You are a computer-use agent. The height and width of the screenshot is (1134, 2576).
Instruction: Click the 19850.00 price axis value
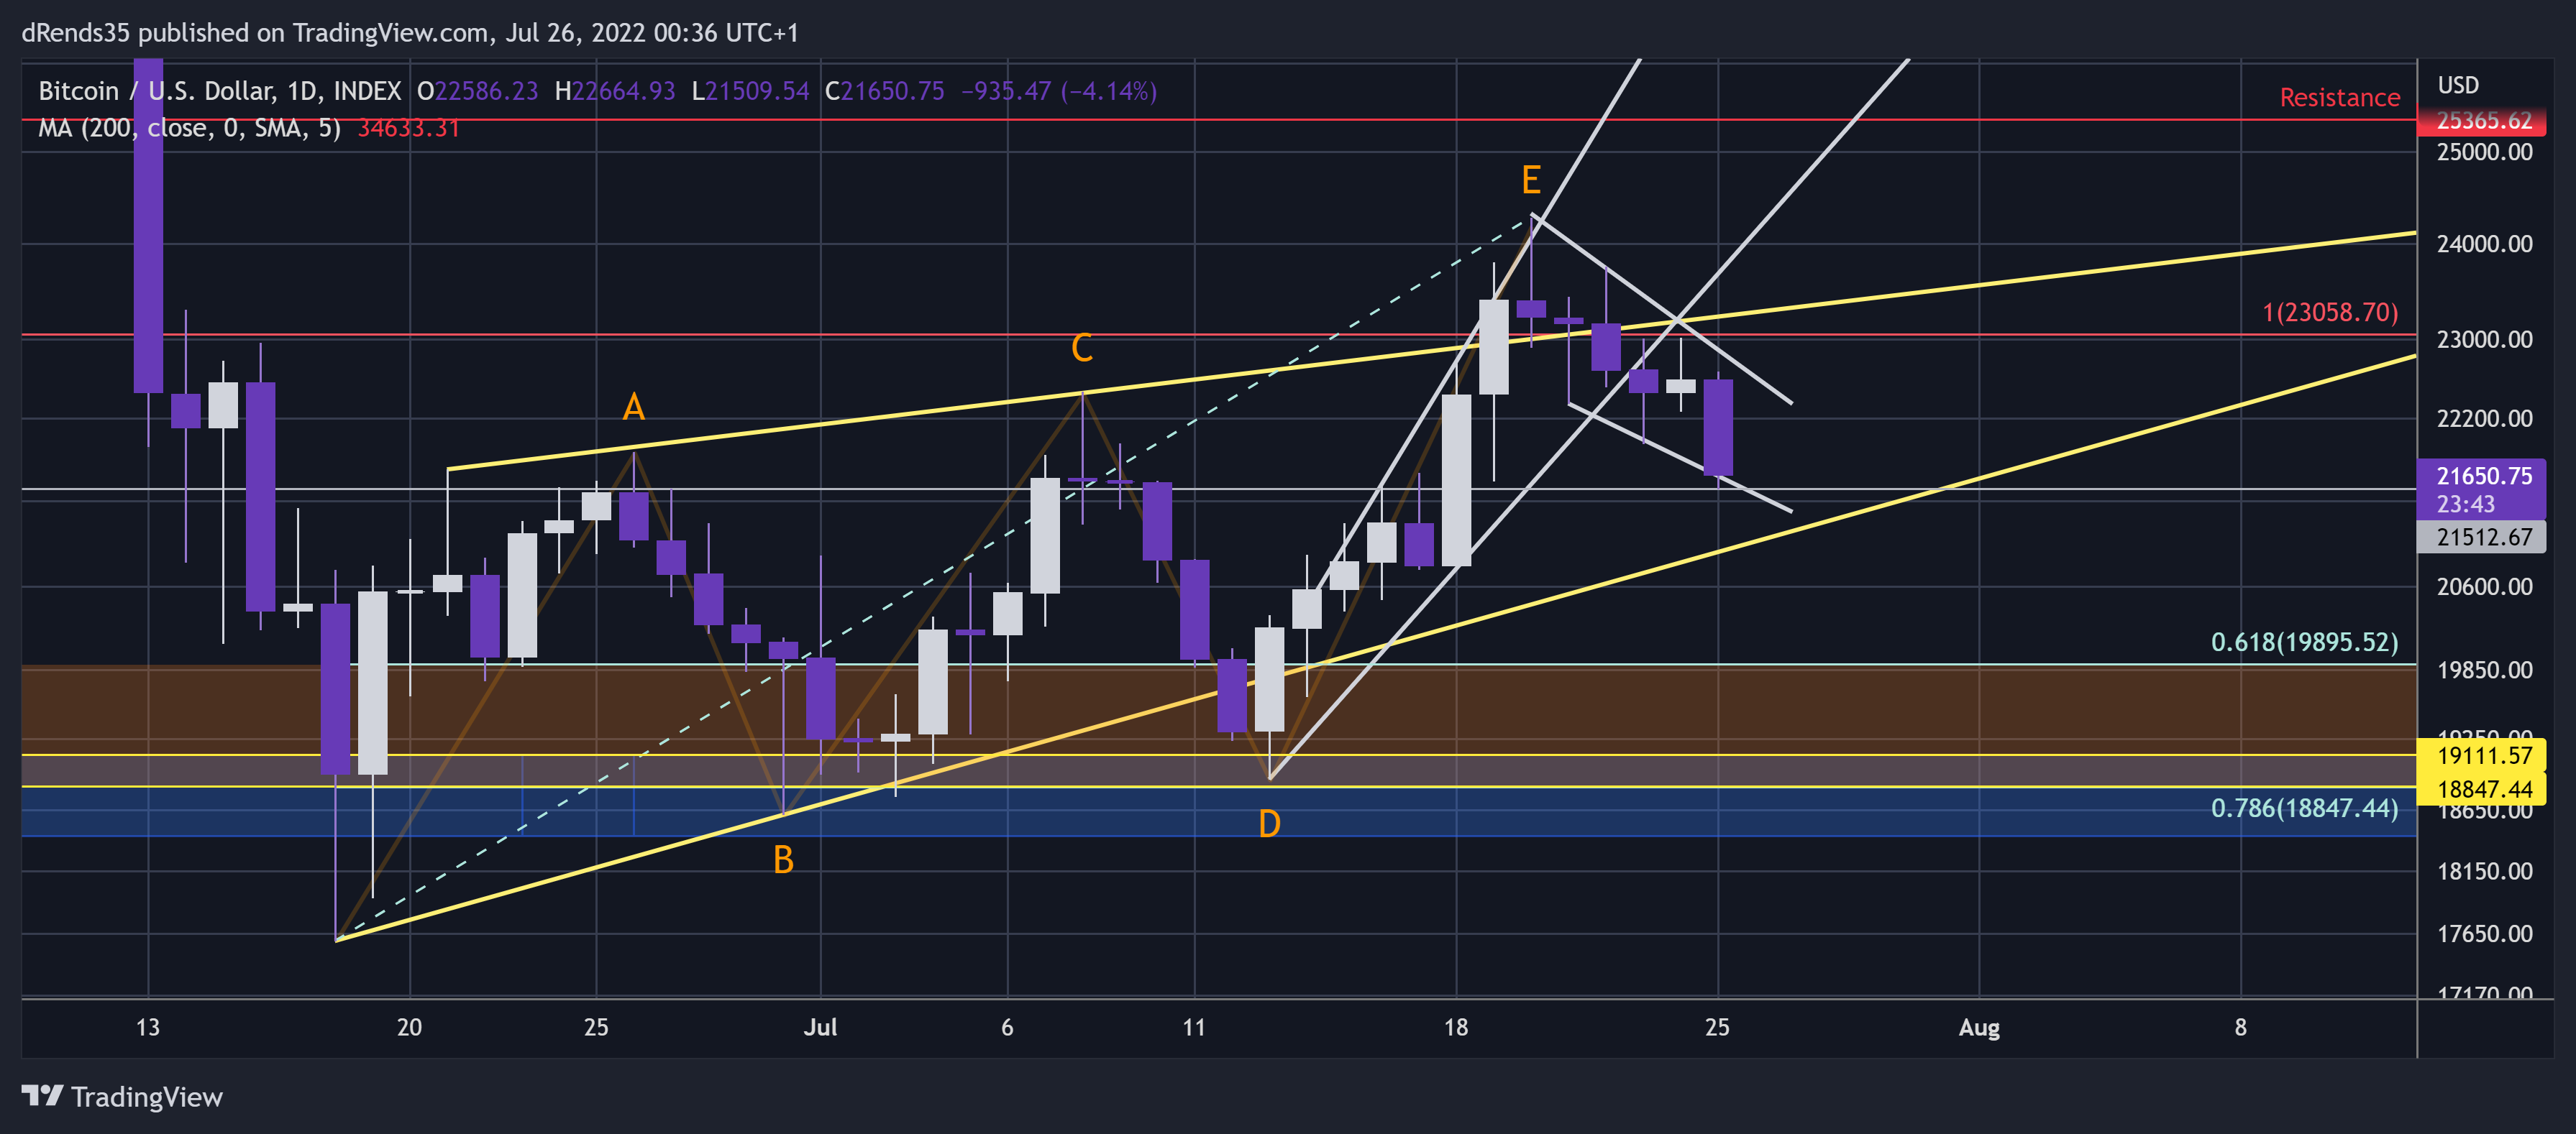2484,670
